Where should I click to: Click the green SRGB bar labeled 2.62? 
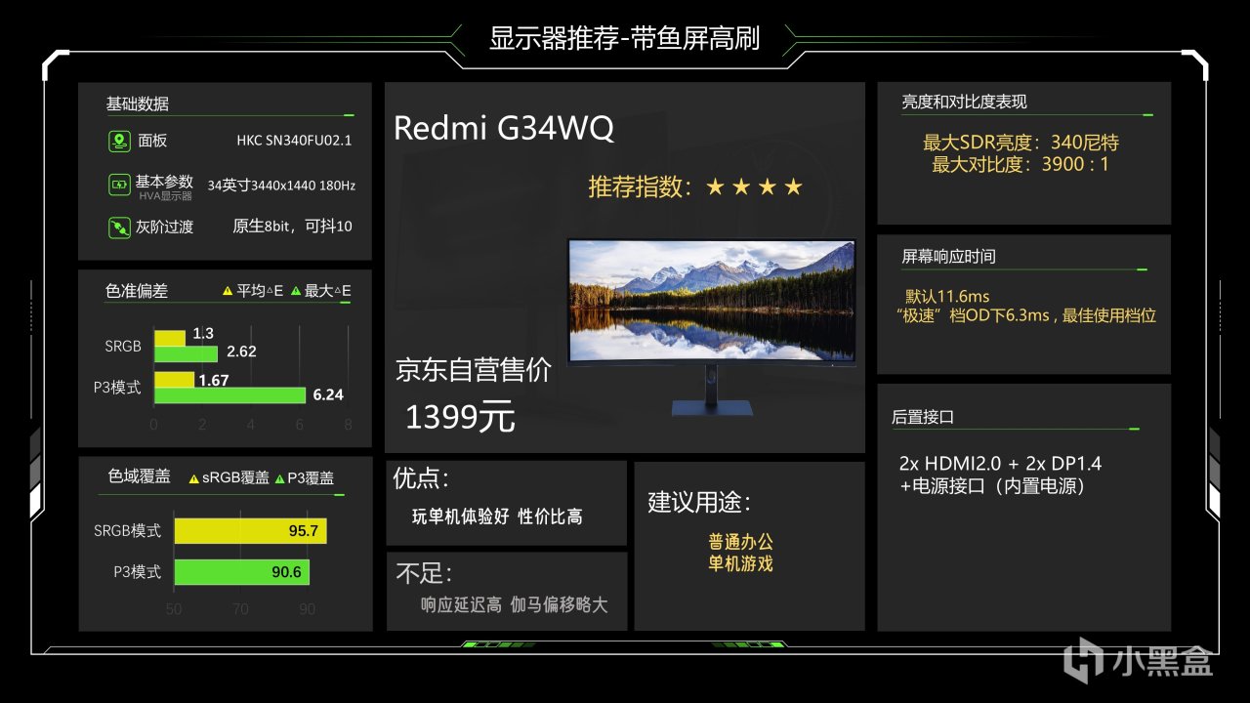(186, 353)
